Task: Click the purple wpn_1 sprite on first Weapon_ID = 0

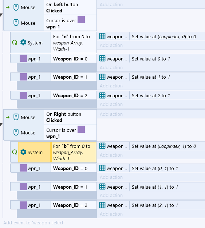Action: click(23, 58)
